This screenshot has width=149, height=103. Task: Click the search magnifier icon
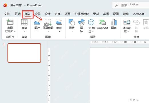[117, 5]
